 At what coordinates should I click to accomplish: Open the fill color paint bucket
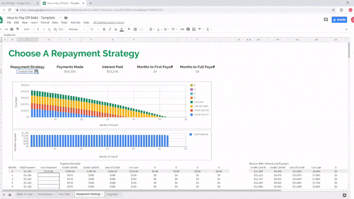(129, 29)
